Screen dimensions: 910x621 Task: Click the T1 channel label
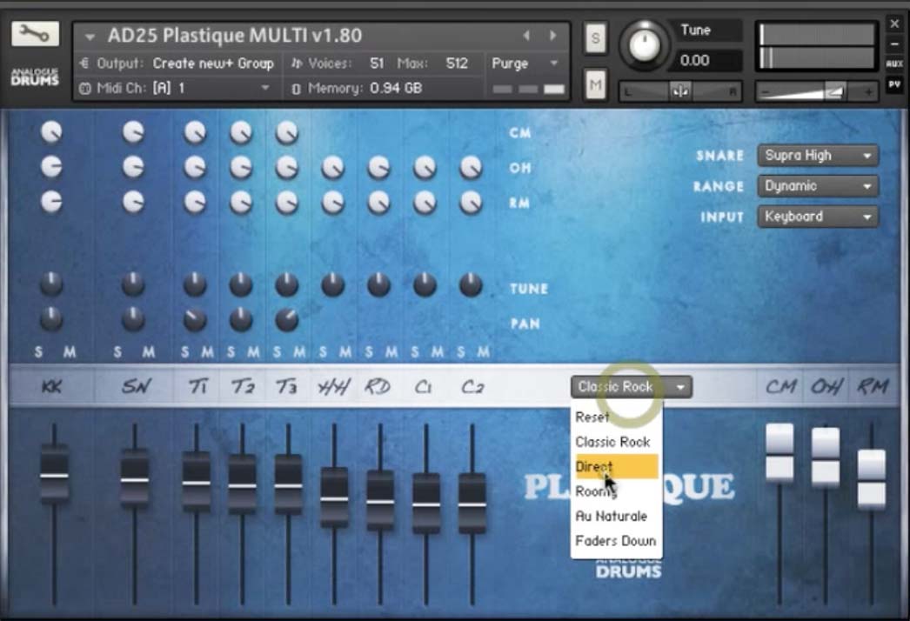[x=197, y=386]
